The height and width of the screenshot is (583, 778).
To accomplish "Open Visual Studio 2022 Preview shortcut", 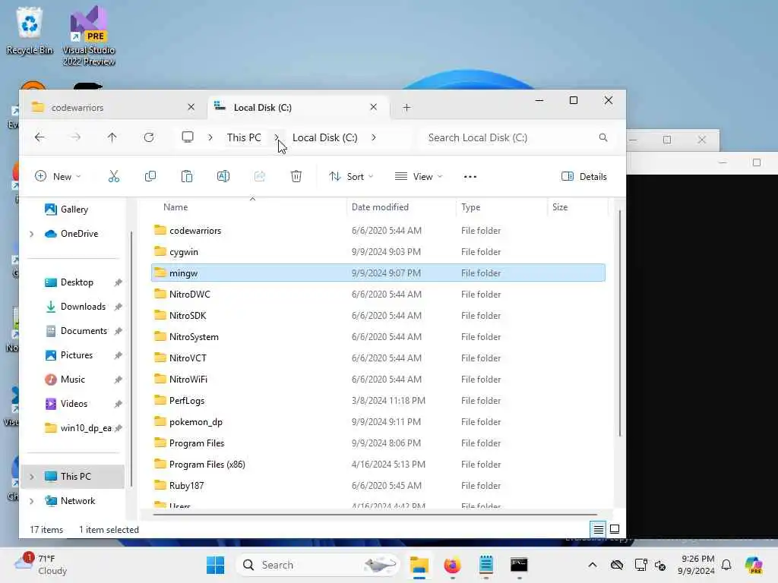I will click(89, 36).
